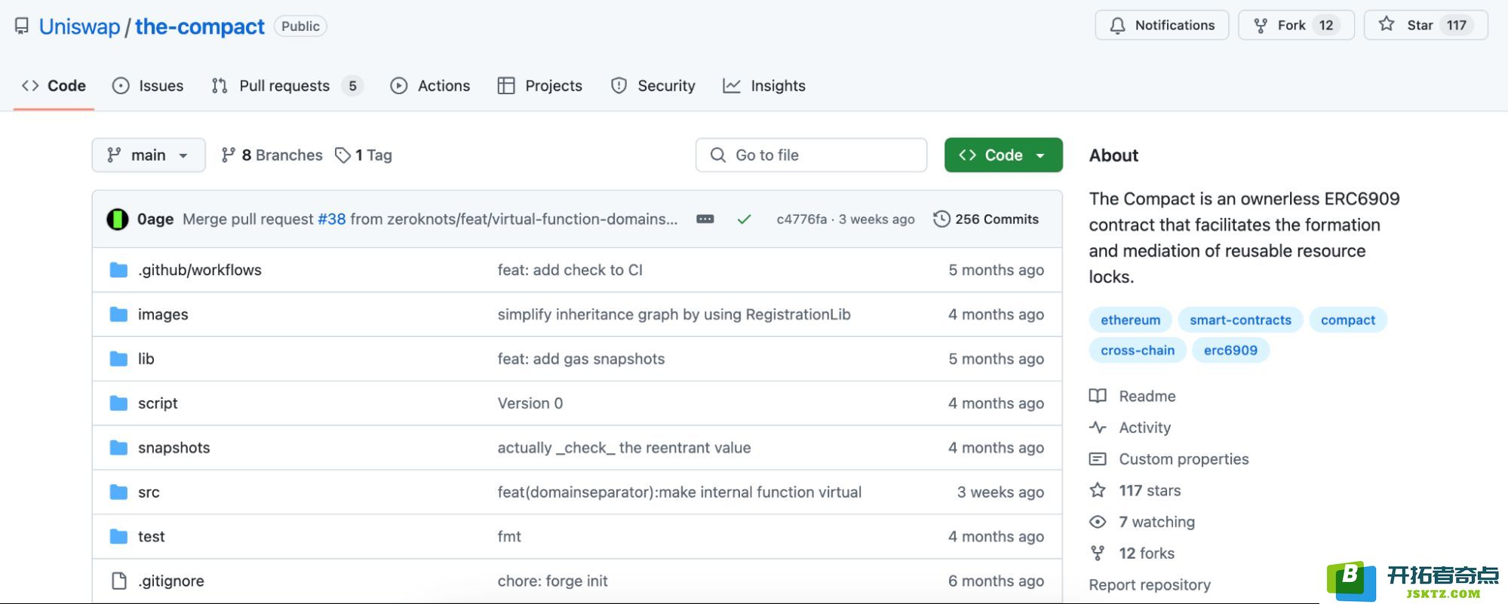
Task: Select the erc6909 topic tag
Action: (1230, 350)
